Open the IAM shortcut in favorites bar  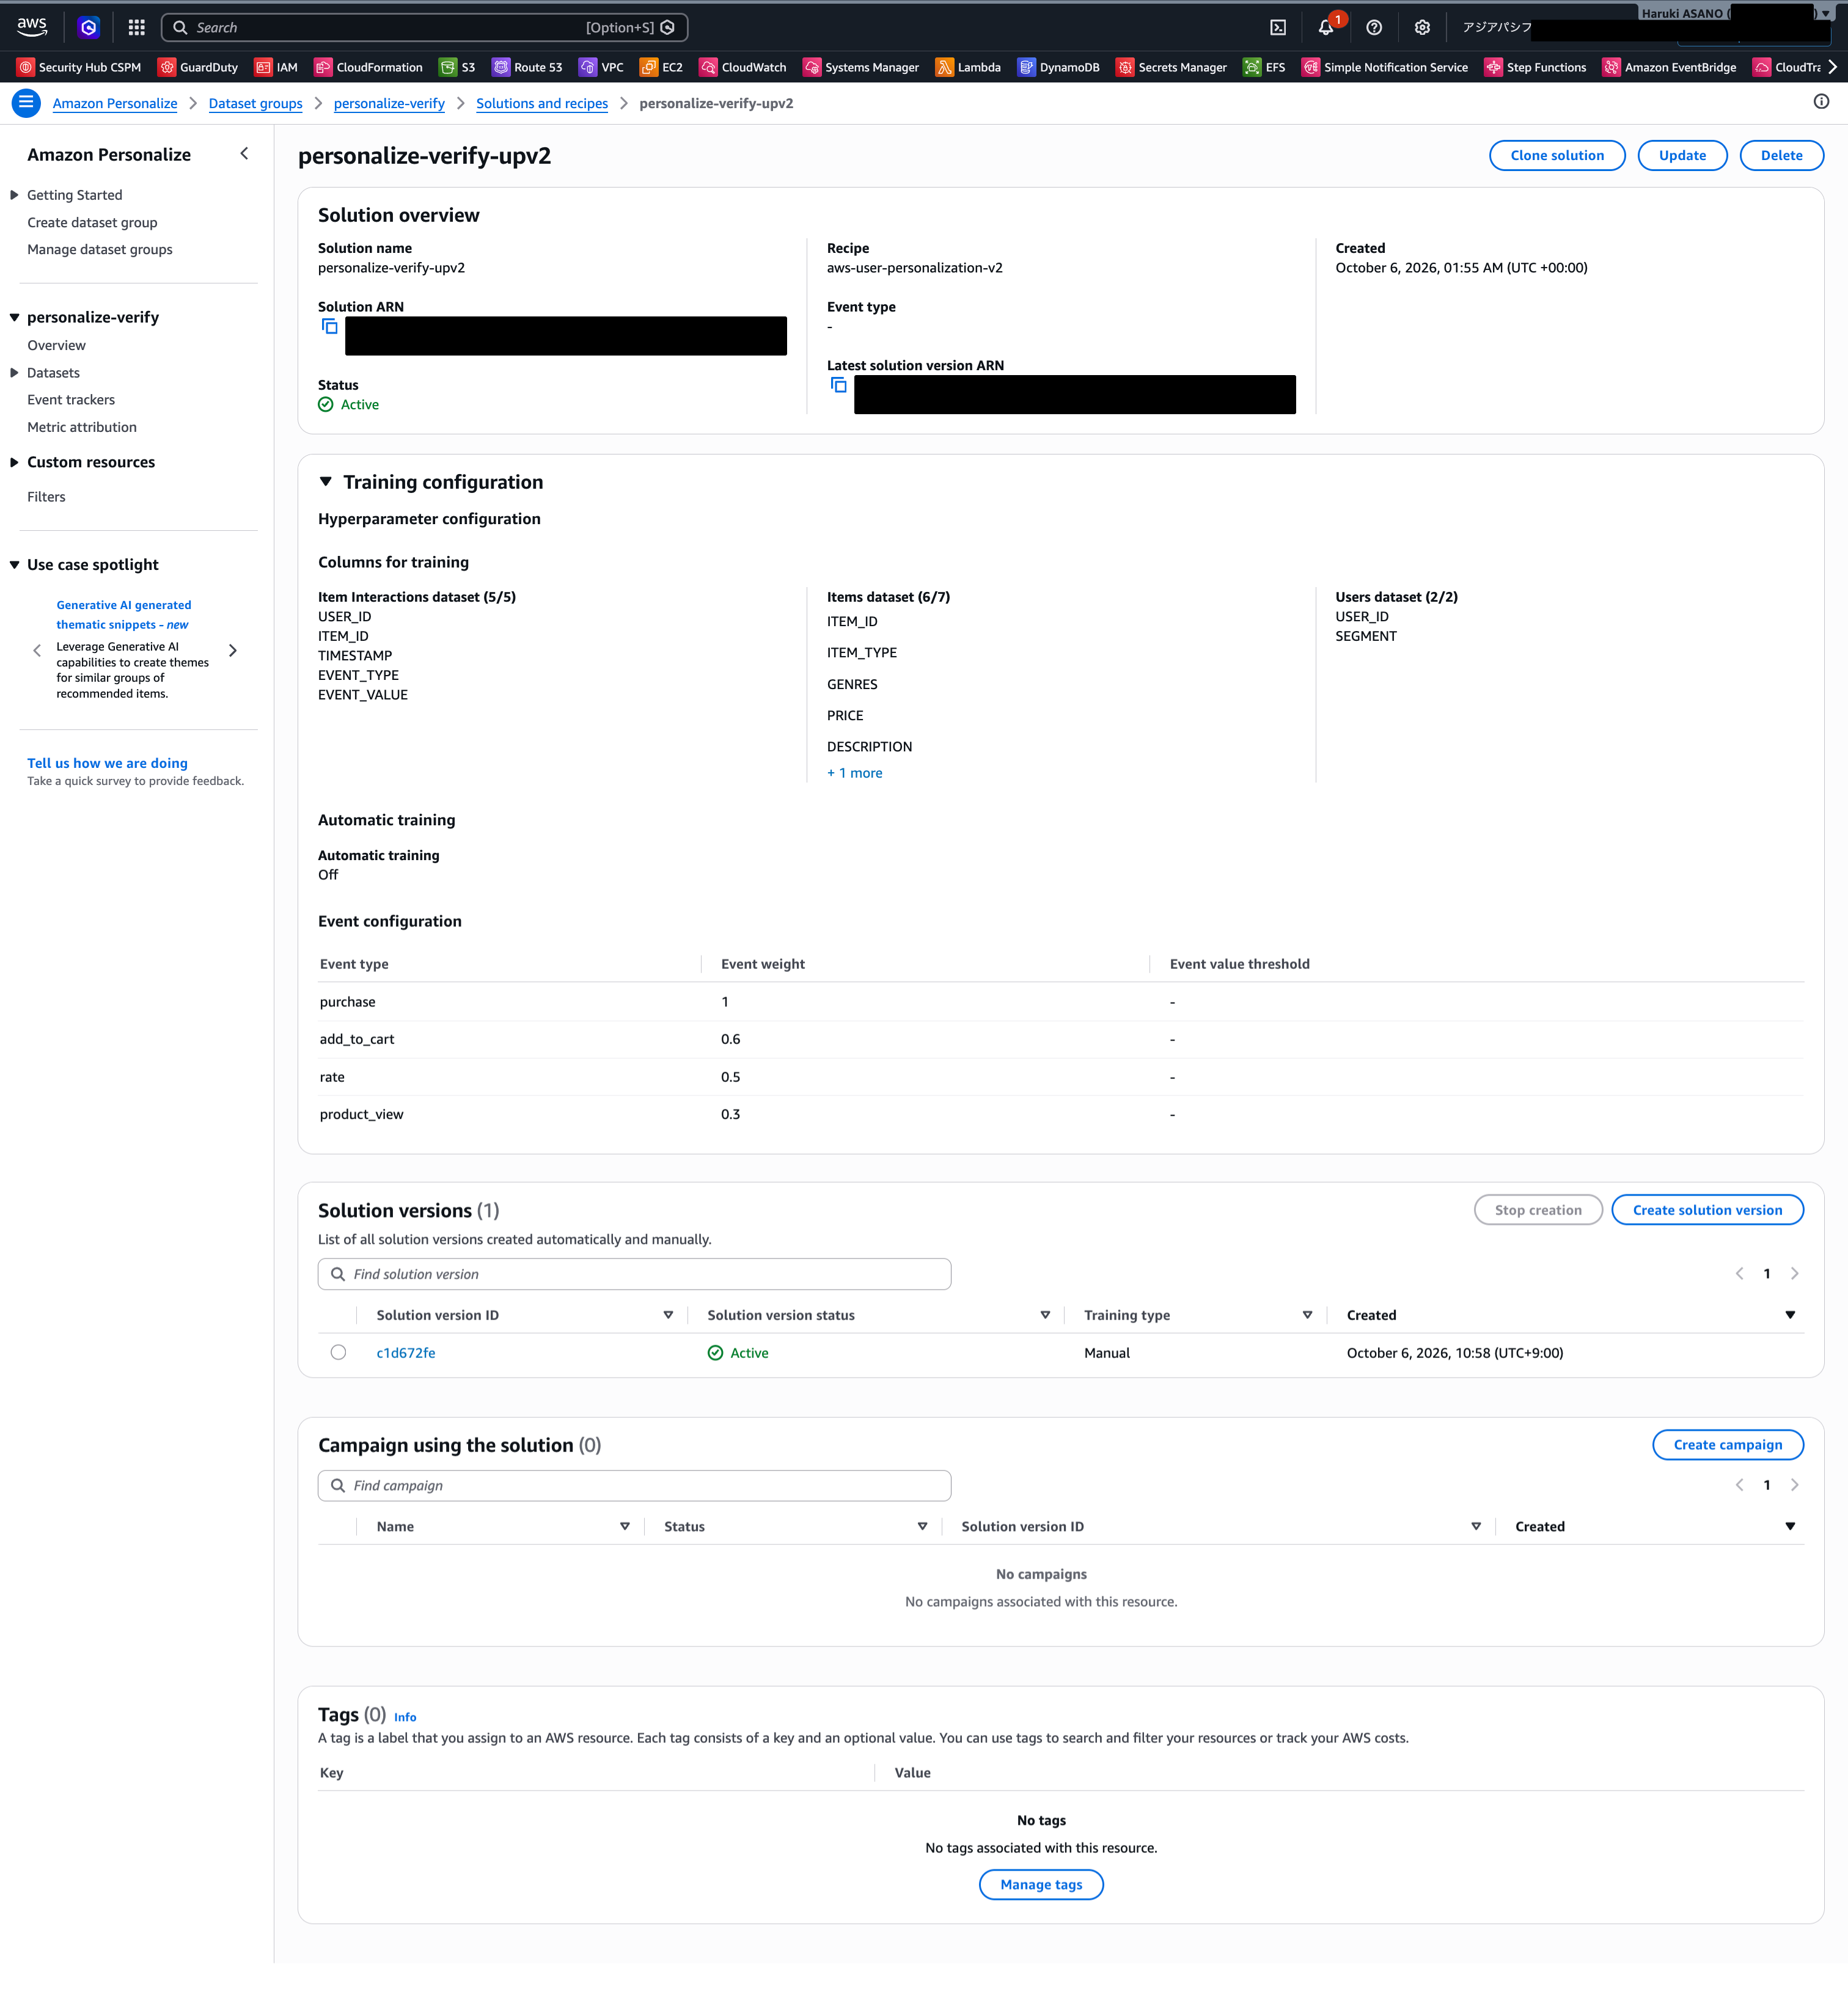pyautogui.click(x=276, y=67)
